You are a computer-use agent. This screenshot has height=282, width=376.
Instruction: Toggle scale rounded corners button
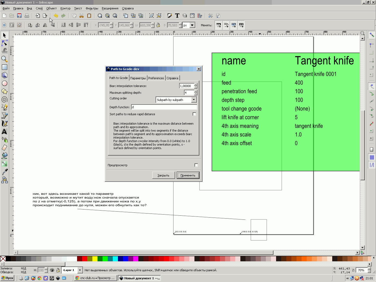pos(226,25)
